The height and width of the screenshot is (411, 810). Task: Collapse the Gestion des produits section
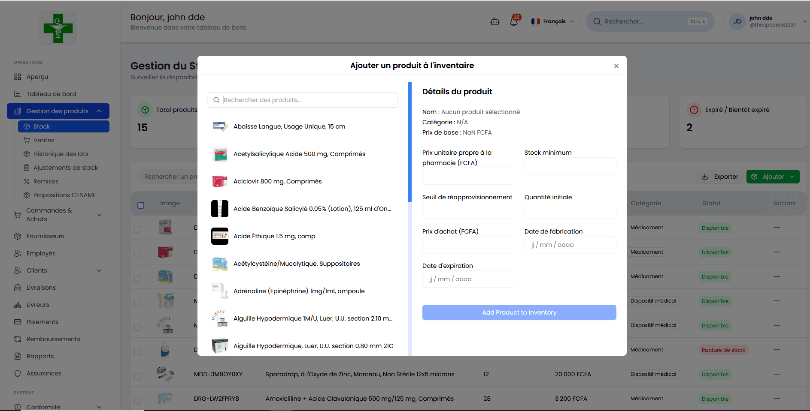click(x=99, y=111)
